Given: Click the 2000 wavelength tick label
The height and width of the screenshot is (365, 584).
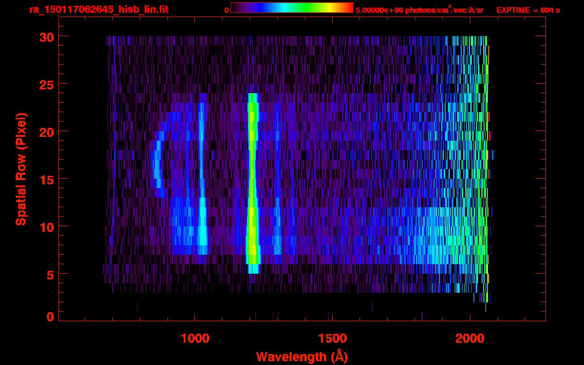Looking at the screenshot, I should (x=470, y=338).
